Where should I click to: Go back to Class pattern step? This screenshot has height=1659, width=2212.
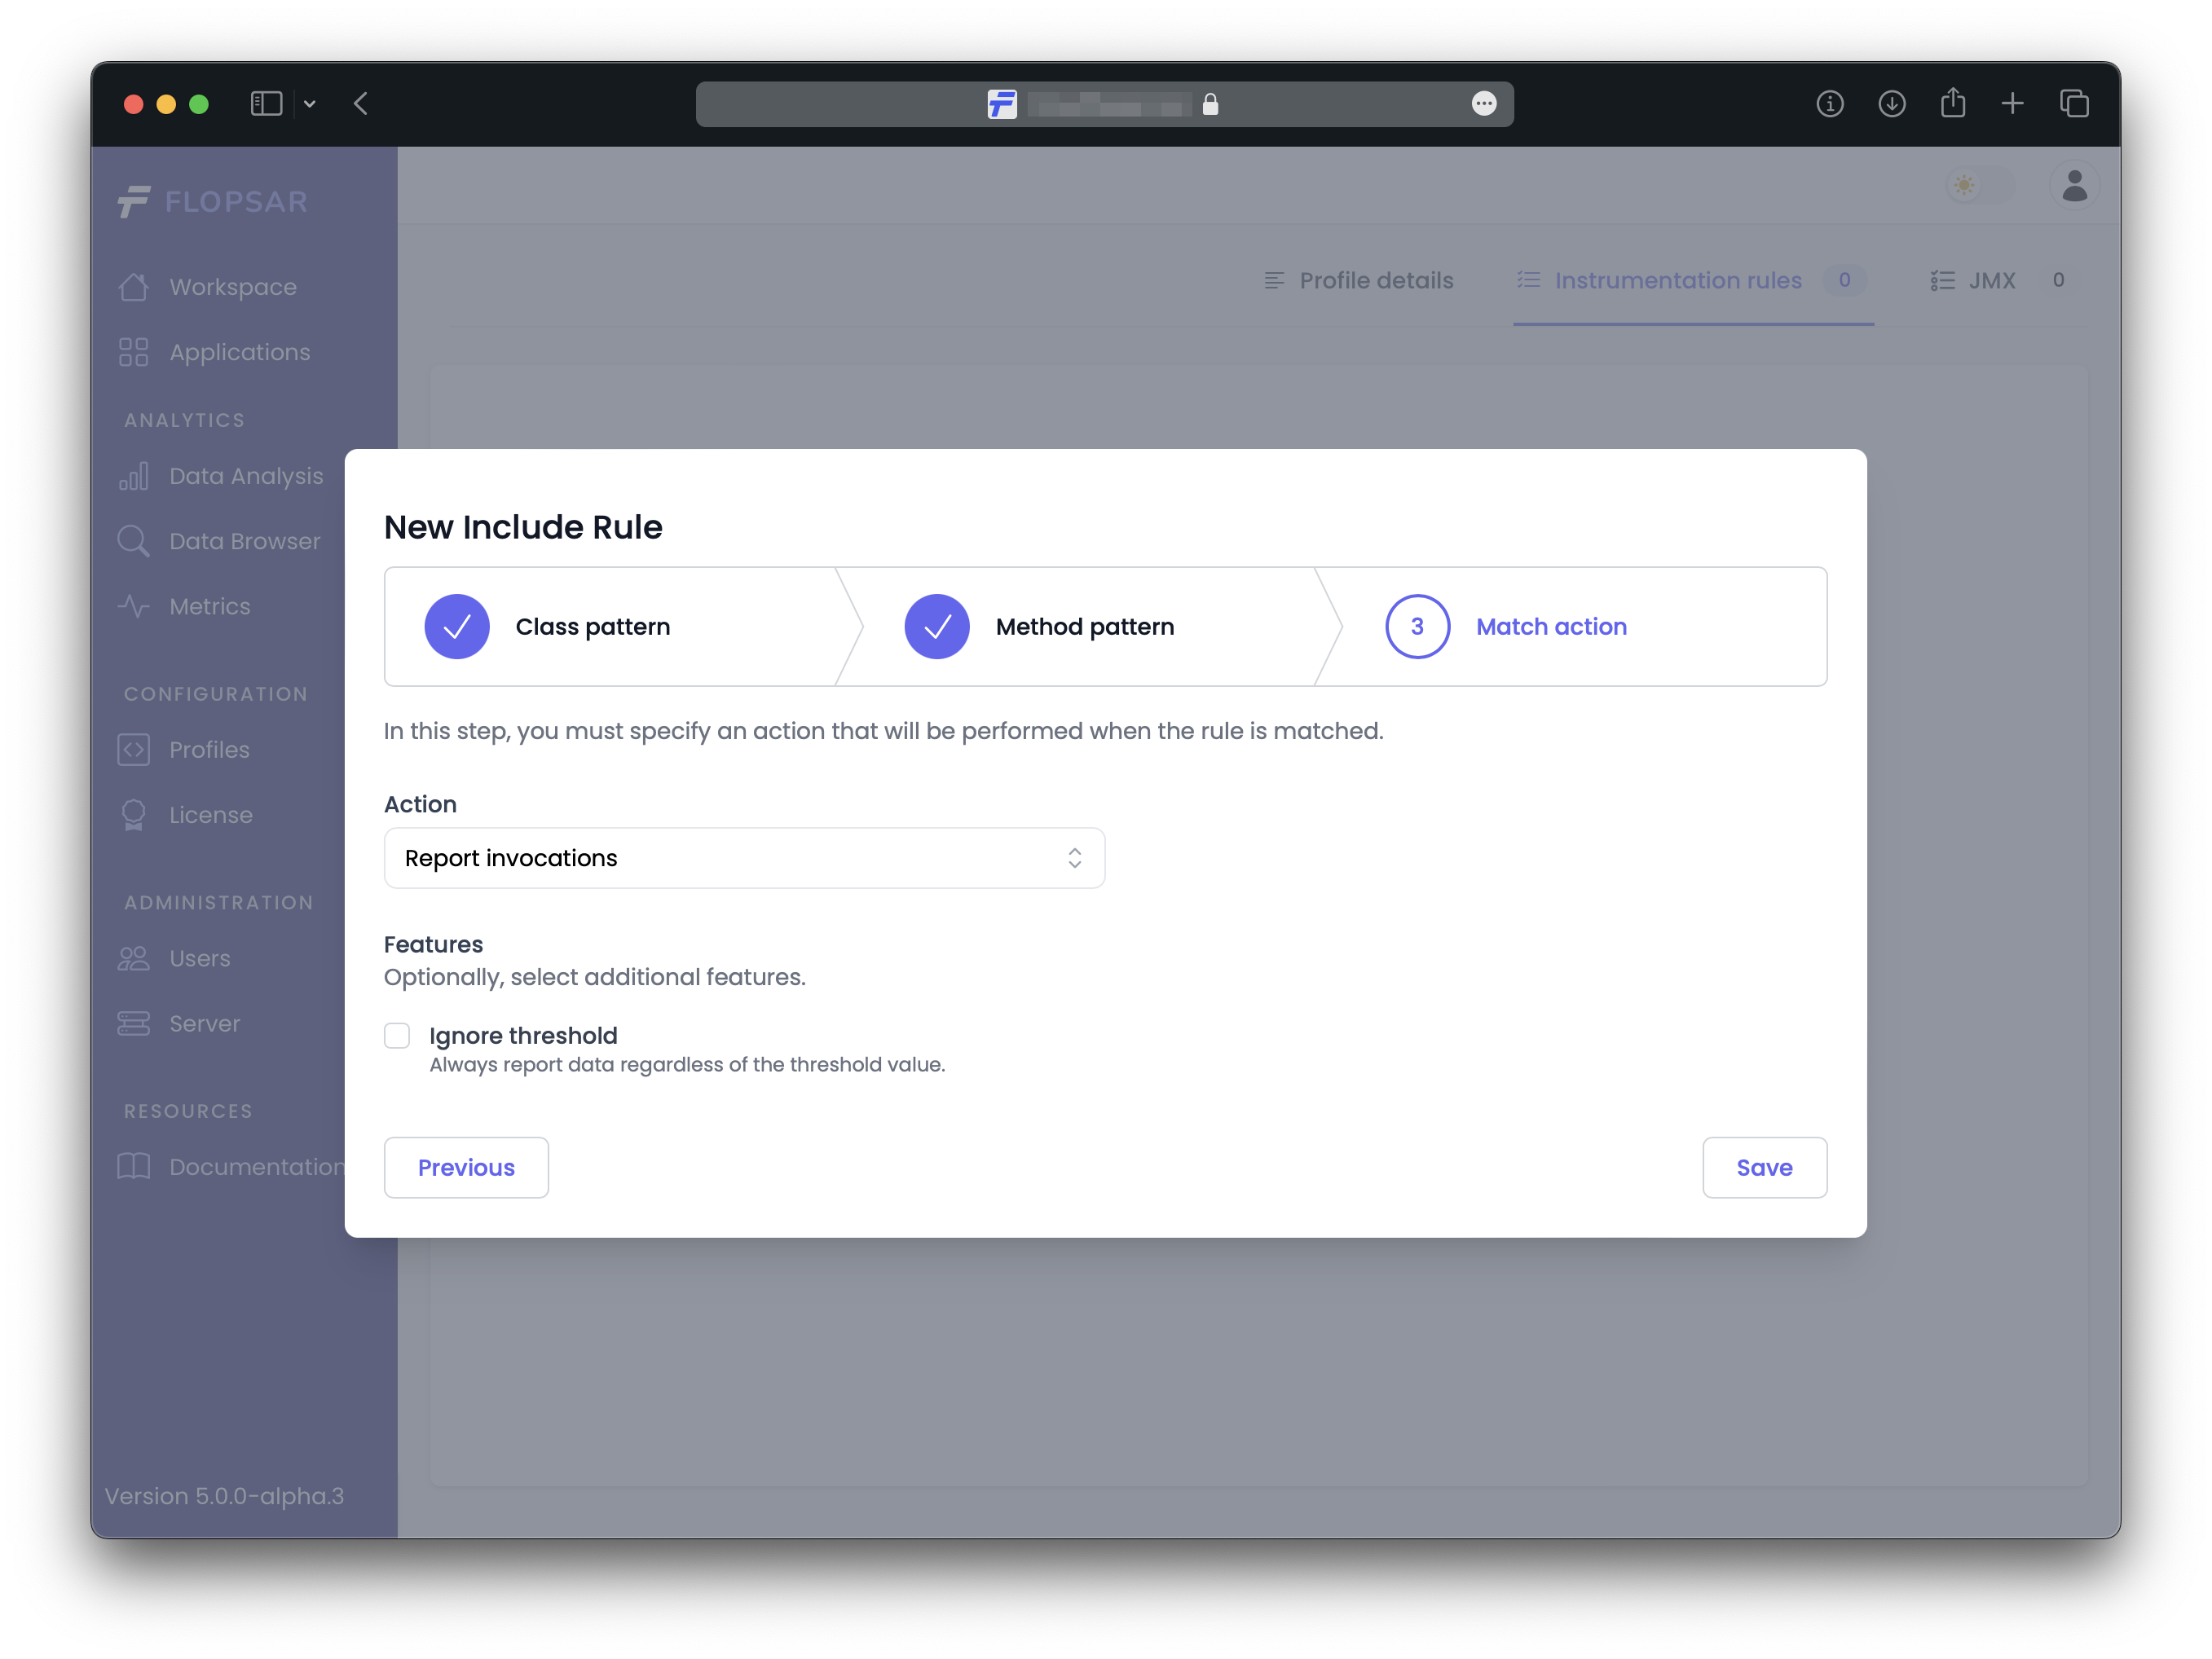tap(592, 627)
